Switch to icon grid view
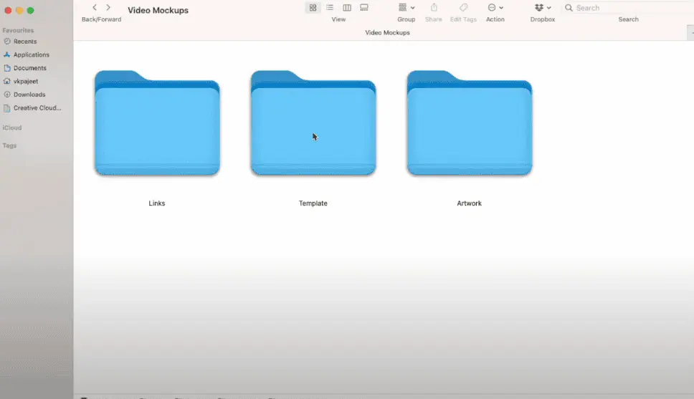 [x=313, y=8]
